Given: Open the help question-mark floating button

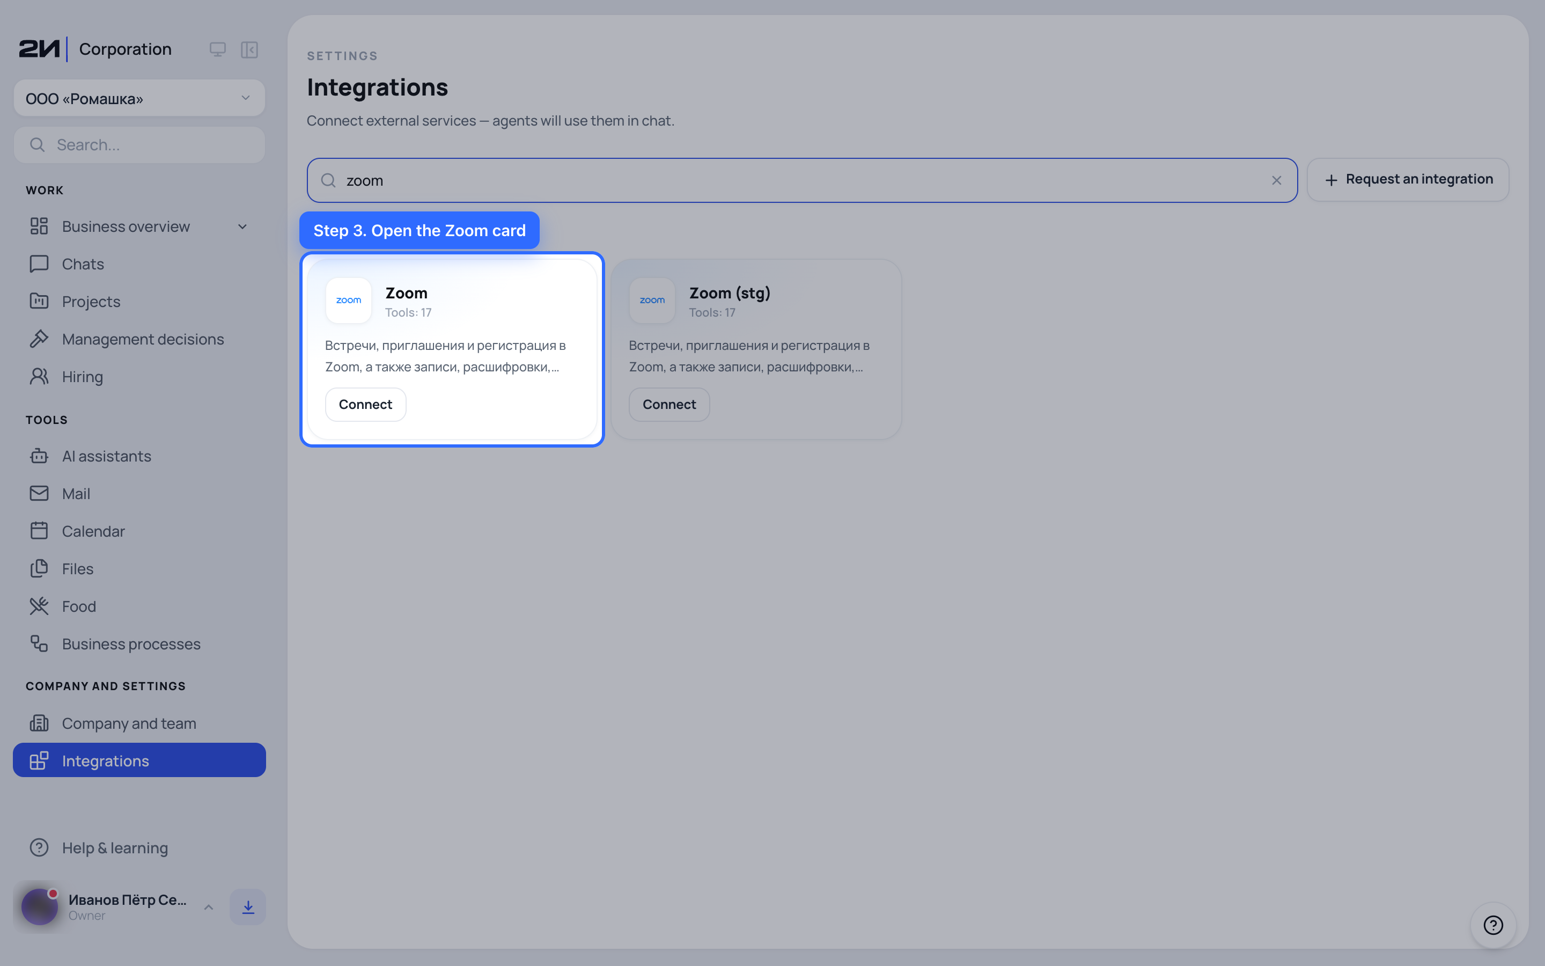Looking at the screenshot, I should pos(1493,925).
